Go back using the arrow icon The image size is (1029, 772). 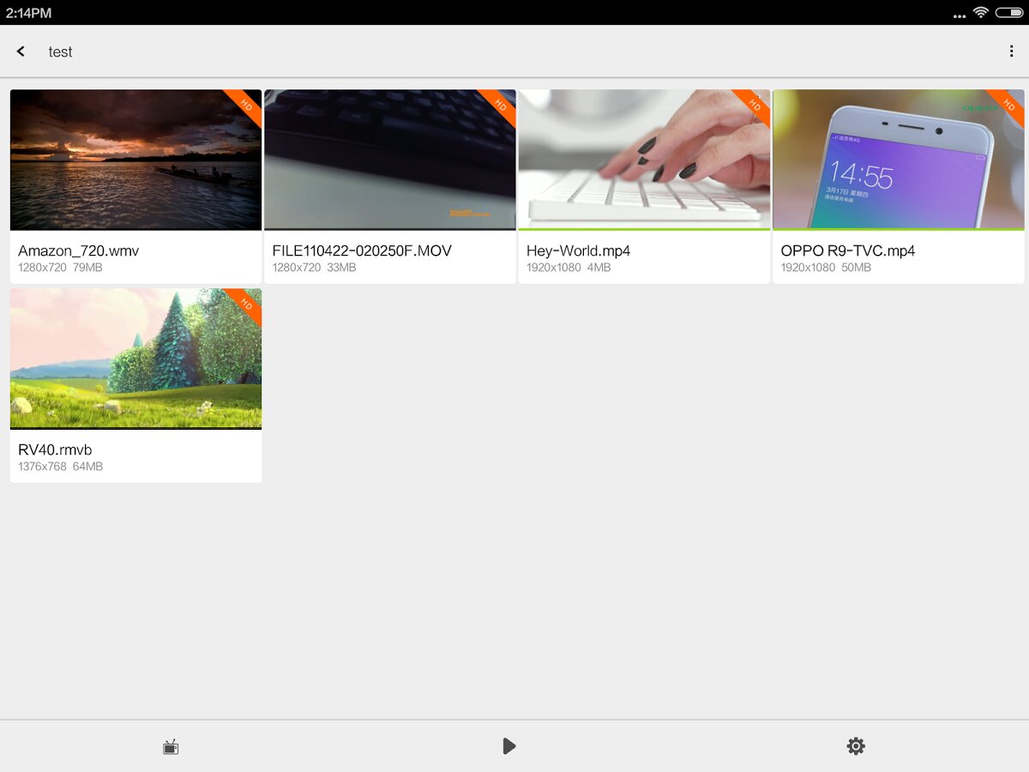coord(21,51)
